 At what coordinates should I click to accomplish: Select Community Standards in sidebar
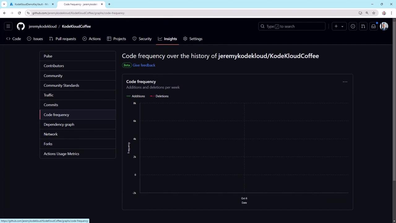pyautogui.click(x=78, y=85)
